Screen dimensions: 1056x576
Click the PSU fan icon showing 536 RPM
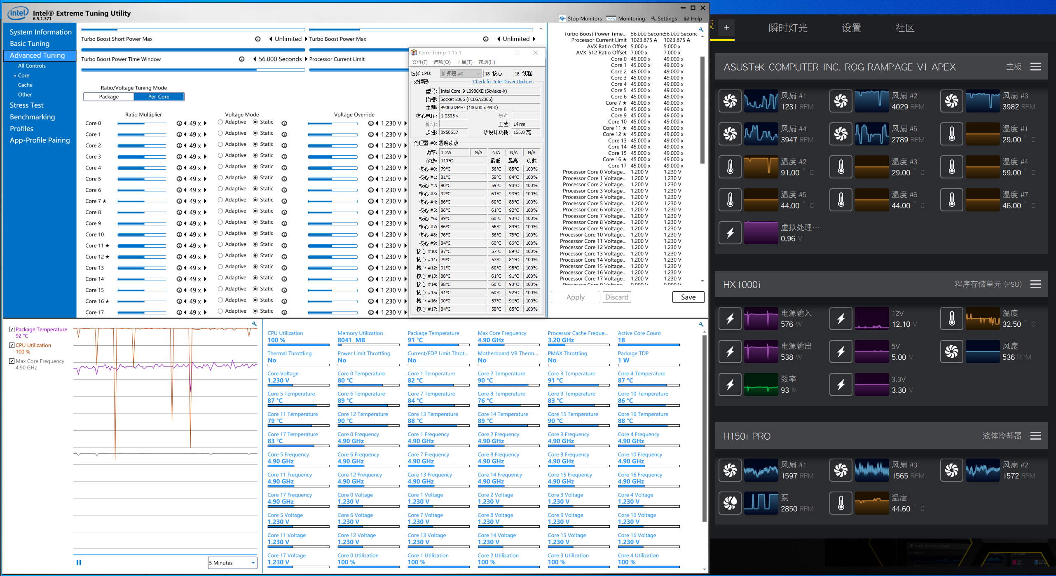tap(951, 351)
